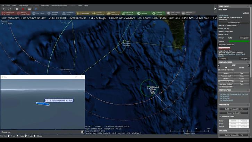The height and width of the screenshot is (142, 252).
Task: Collapse the Unit Weapons panel
Action: [248, 90]
